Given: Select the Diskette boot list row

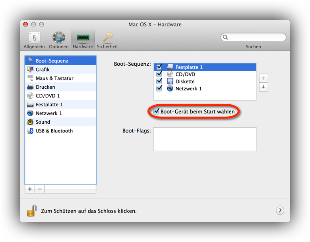Looking at the screenshot, I should pos(205,81).
